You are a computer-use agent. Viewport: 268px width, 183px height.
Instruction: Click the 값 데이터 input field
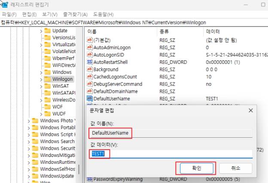pos(171,154)
